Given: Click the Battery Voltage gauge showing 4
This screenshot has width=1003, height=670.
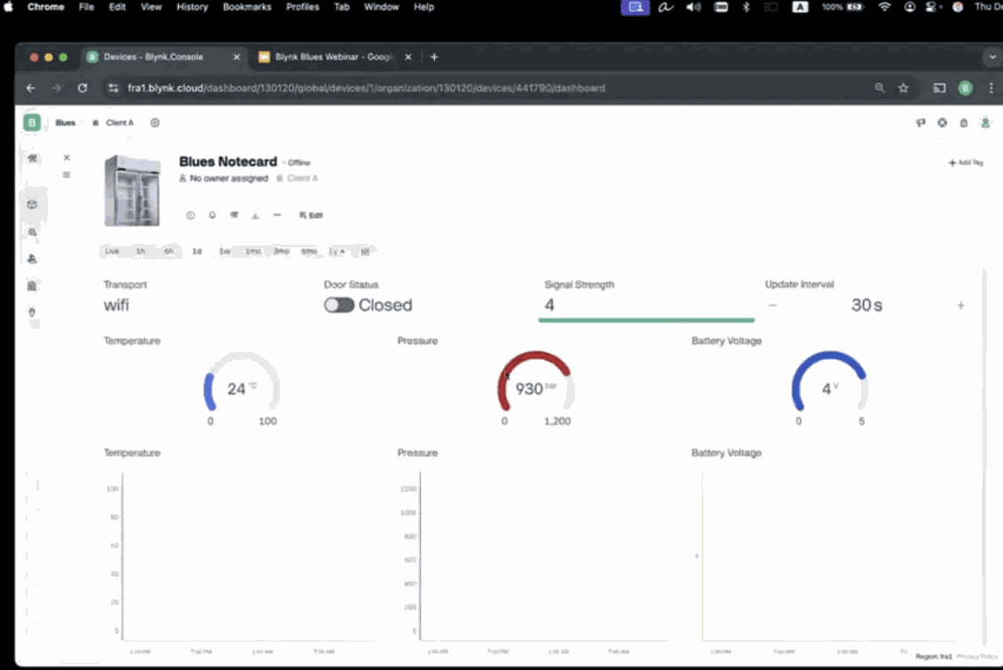Looking at the screenshot, I should [x=829, y=383].
